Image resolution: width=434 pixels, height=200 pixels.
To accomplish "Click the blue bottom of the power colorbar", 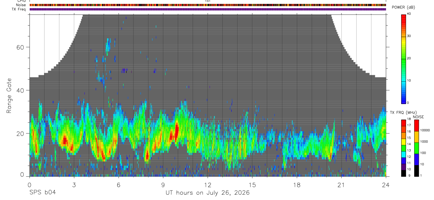I will pyautogui.click(x=404, y=100).
